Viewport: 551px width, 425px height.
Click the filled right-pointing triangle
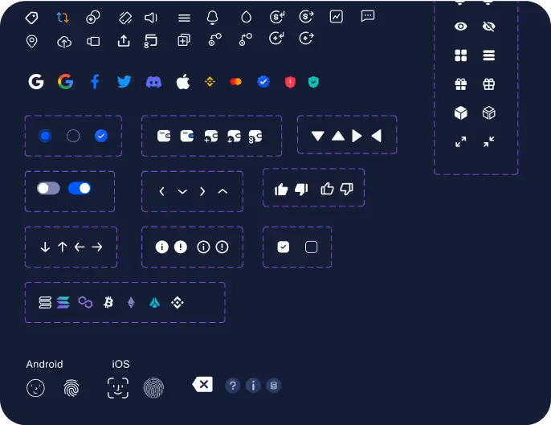coord(357,136)
